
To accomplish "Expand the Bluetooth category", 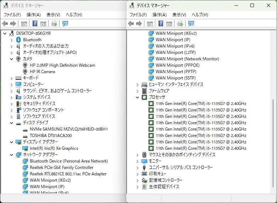I will (x=11, y=40).
